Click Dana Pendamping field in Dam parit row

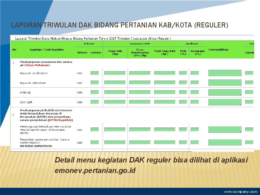(140, 102)
